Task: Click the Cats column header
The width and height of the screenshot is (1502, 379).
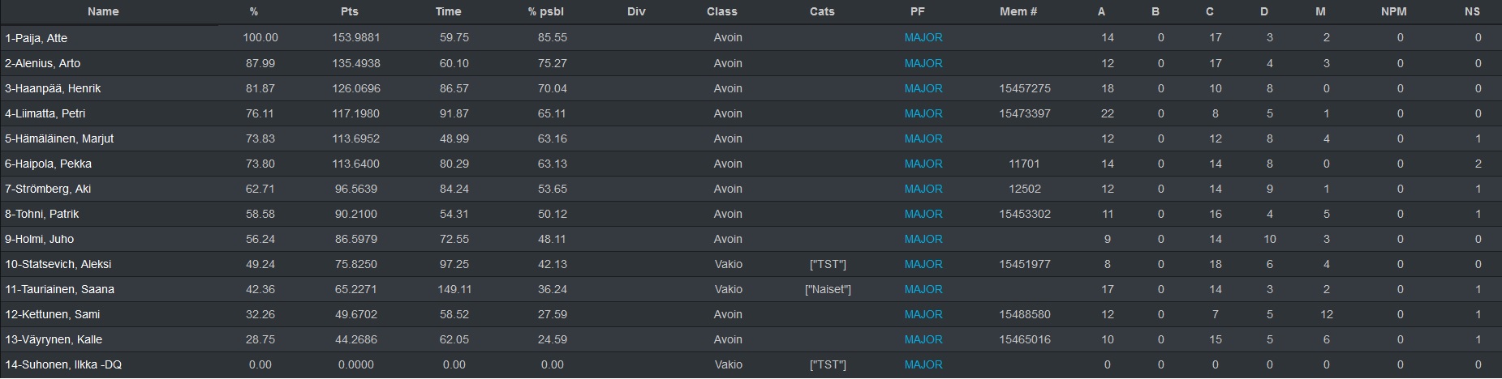Action: [822, 11]
